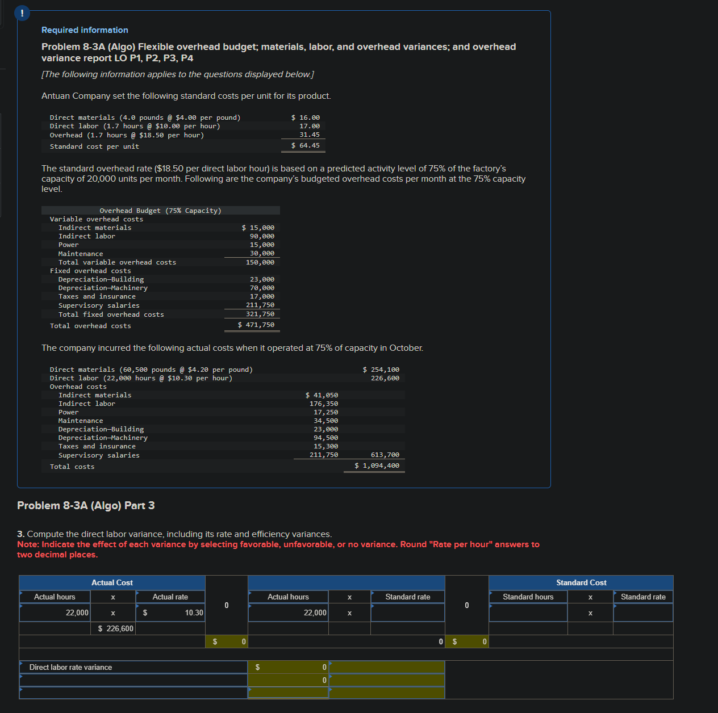
Task: Click the middle section 22,000 hours field
Action: click(x=288, y=613)
